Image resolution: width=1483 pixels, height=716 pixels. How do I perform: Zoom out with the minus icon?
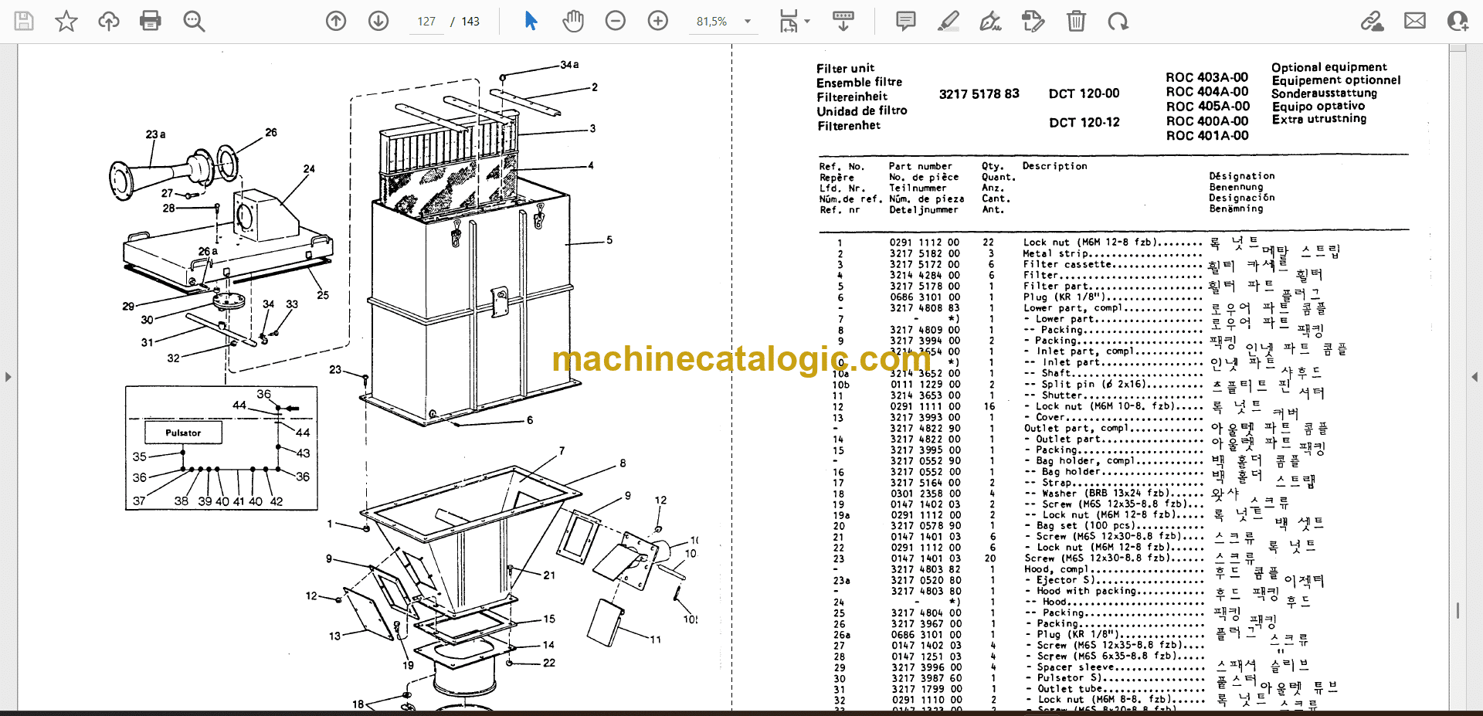(616, 21)
